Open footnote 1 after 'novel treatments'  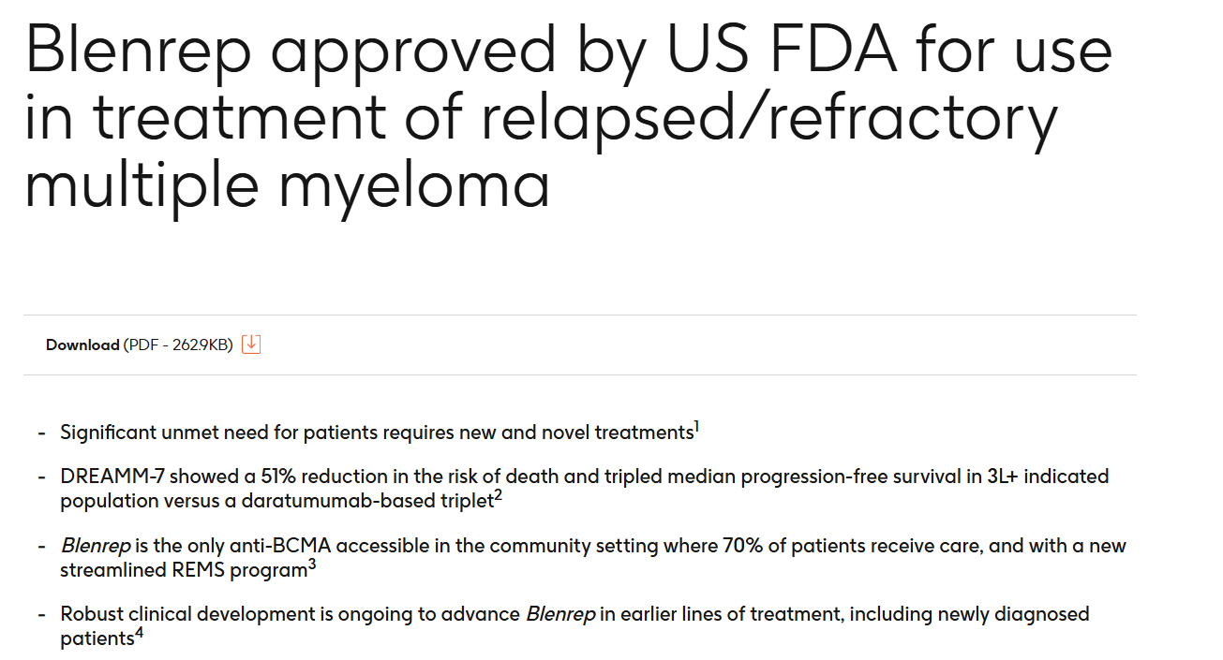tap(696, 428)
